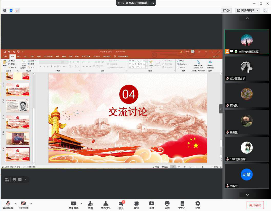
Task: Open the menu icon on the screen-viewing banner
Action: pyautogui.click(x=153, y=3)
